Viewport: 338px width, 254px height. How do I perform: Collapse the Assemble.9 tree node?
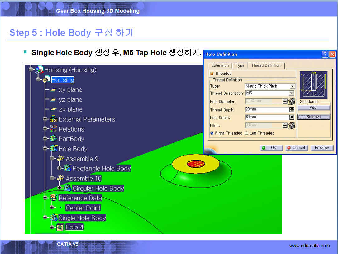(52, 159)
